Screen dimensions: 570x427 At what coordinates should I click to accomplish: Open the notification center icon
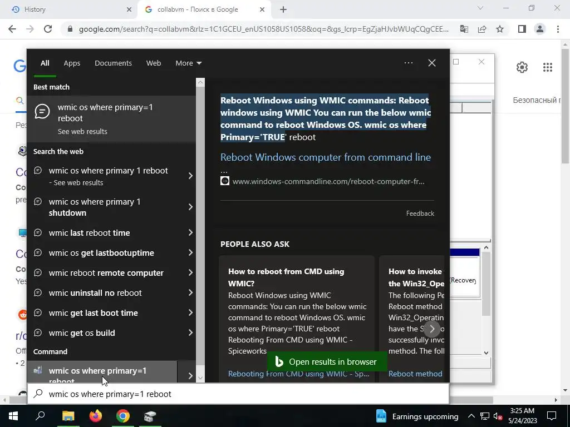pos(552,416)
